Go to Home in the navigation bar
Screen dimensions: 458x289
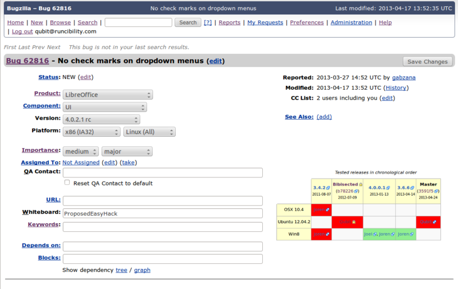pos(15,22)
